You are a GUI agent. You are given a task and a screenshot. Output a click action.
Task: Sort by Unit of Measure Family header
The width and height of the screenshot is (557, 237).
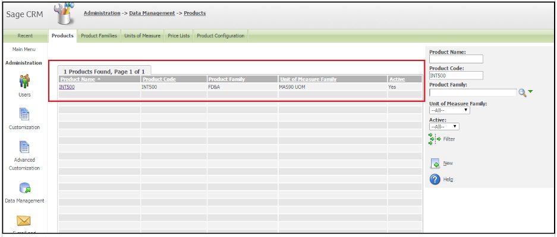[x=308, y=79]
